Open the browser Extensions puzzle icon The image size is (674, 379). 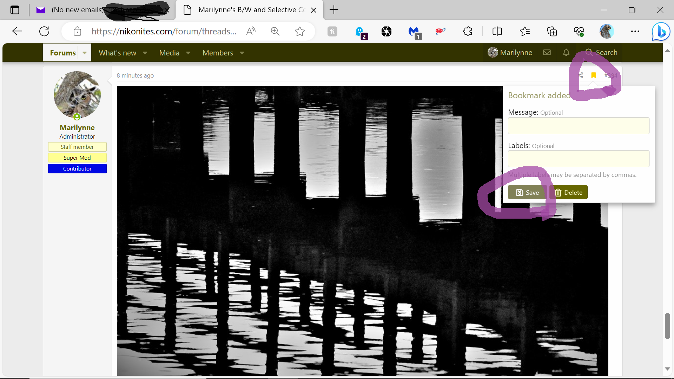coord(468,32)
